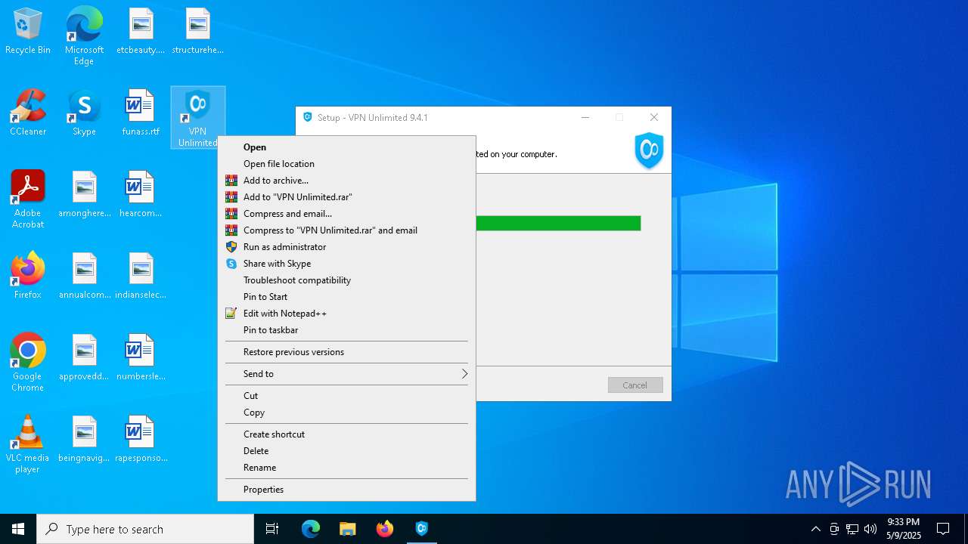
Task: Click the taskbar search box
Action: (145, 529)
